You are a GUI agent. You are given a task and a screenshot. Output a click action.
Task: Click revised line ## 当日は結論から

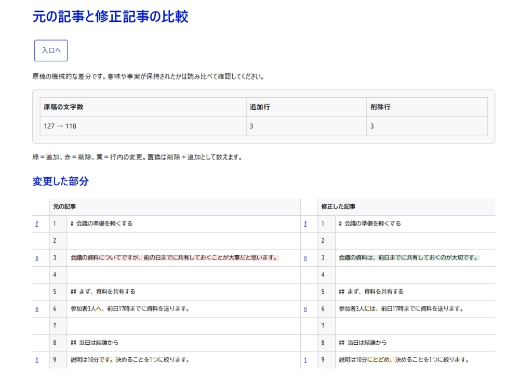363,343
